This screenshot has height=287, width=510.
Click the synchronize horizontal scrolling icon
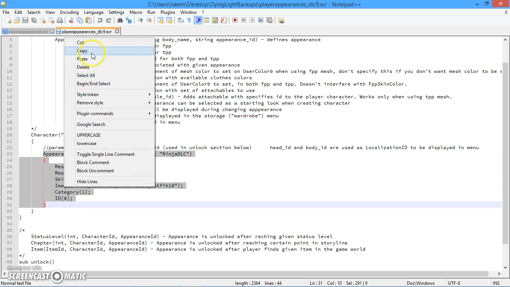[169, 21]
